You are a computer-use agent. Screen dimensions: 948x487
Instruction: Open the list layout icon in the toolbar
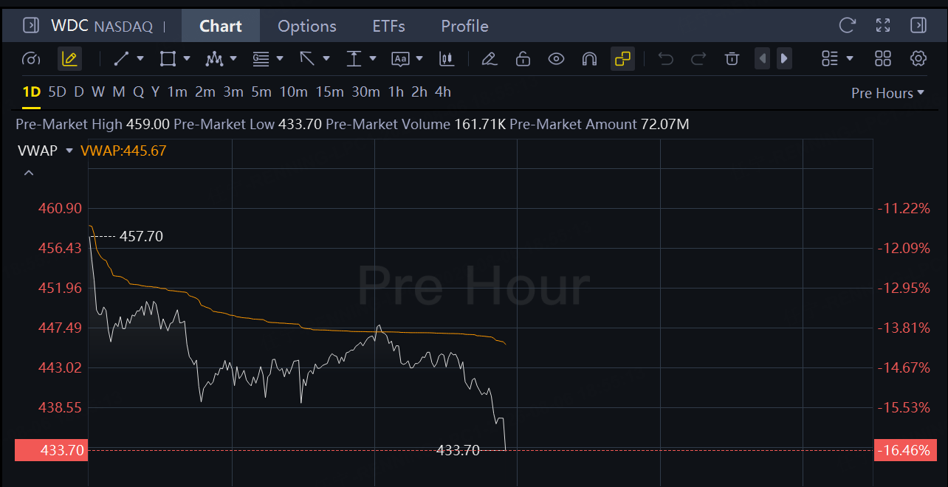pyautogui.click(x=830, y=58)
